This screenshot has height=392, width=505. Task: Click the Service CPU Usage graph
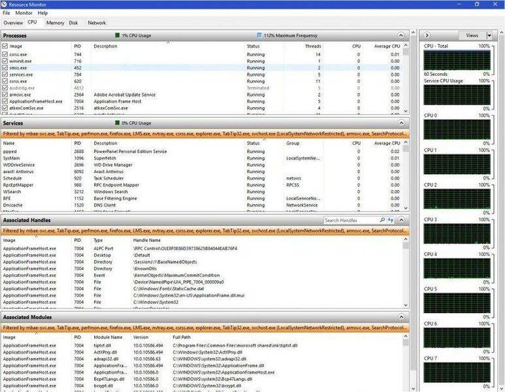click(457, 95)
